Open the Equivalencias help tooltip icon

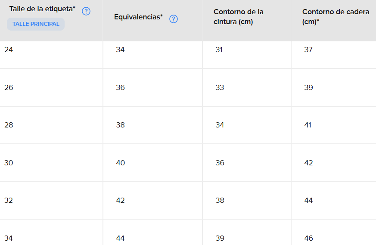174,19
